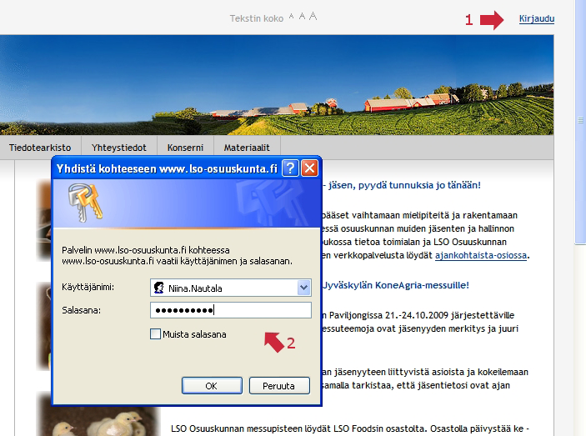This screenshot has width=586, height=436.
Task: Click the farm landscape banner image
Action: (277, 85)
